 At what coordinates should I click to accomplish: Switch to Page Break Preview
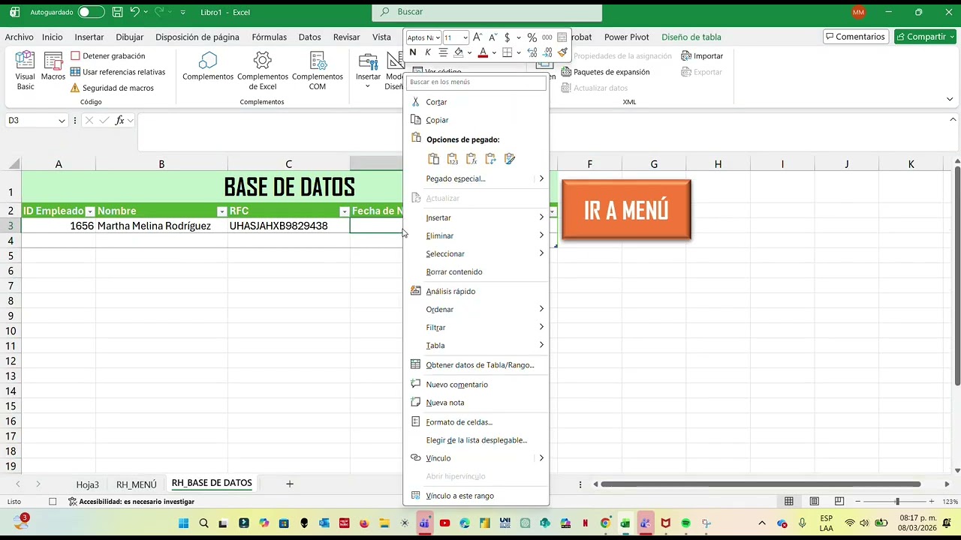tap(839, 501)
